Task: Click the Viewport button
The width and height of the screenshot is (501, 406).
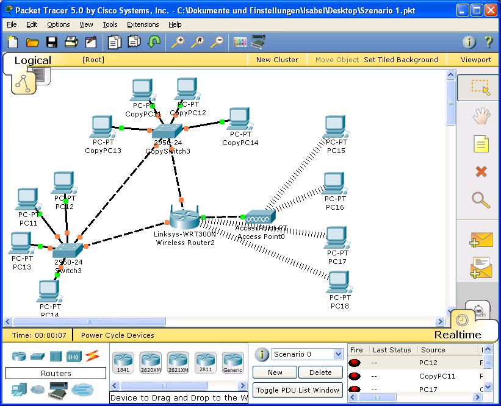Action: pyautogui.click(x=476, y=60)
